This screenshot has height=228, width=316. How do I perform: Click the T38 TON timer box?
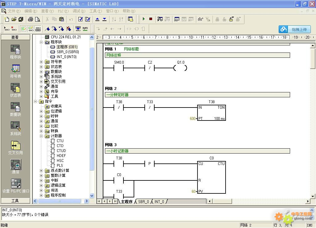(x=211, y=113)
